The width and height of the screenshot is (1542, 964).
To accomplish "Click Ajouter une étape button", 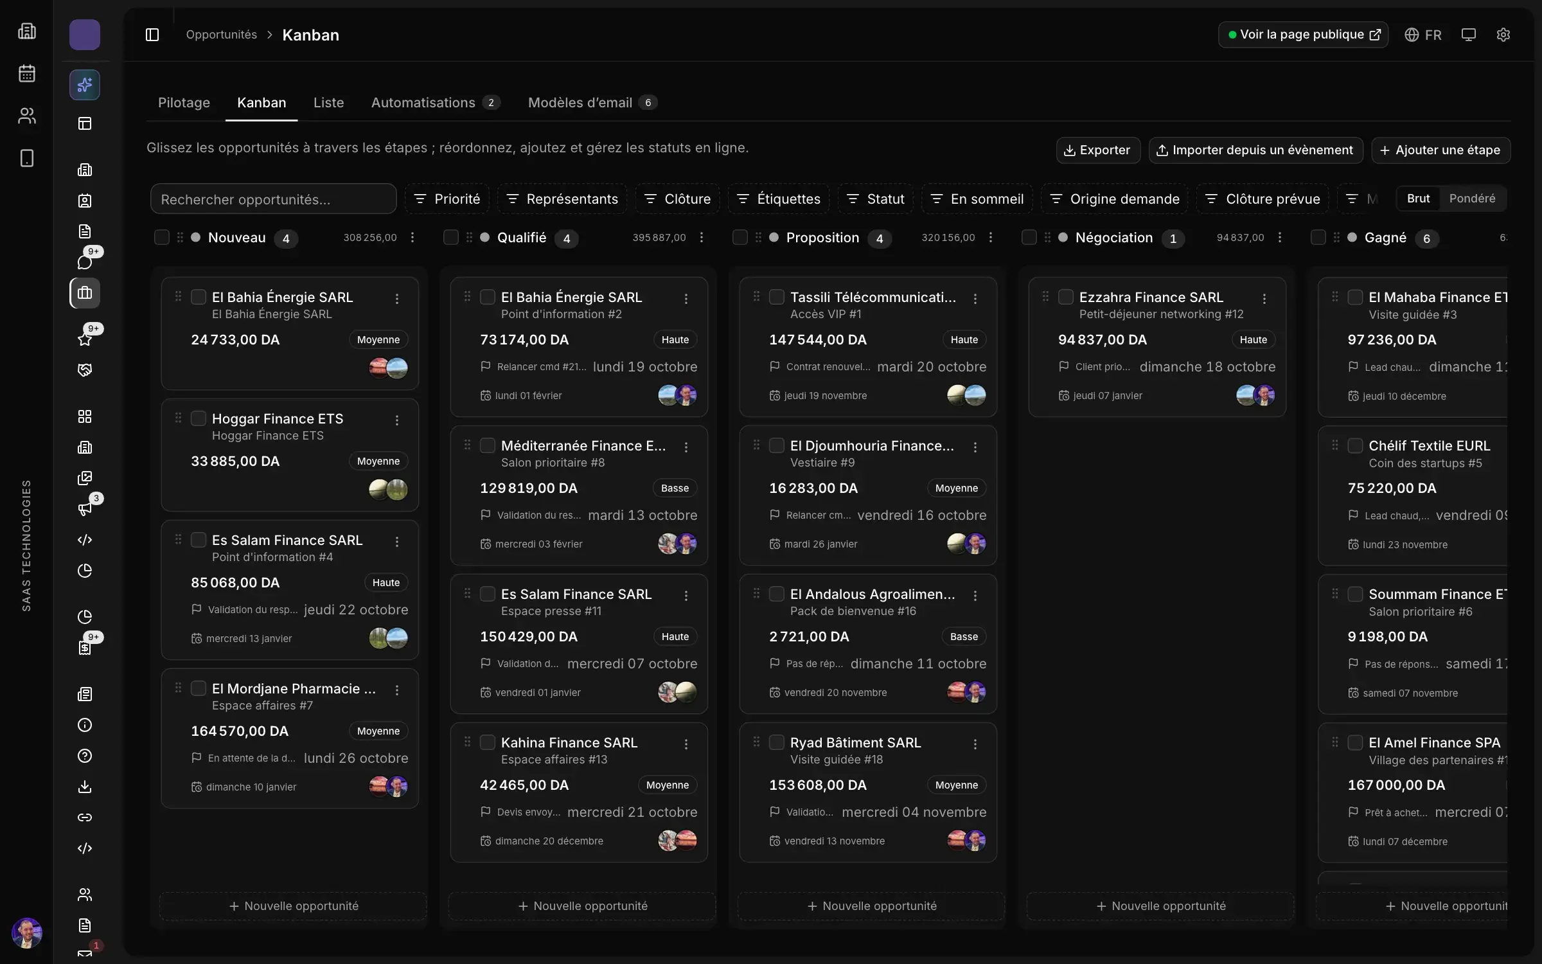I will click(1440, 150).
